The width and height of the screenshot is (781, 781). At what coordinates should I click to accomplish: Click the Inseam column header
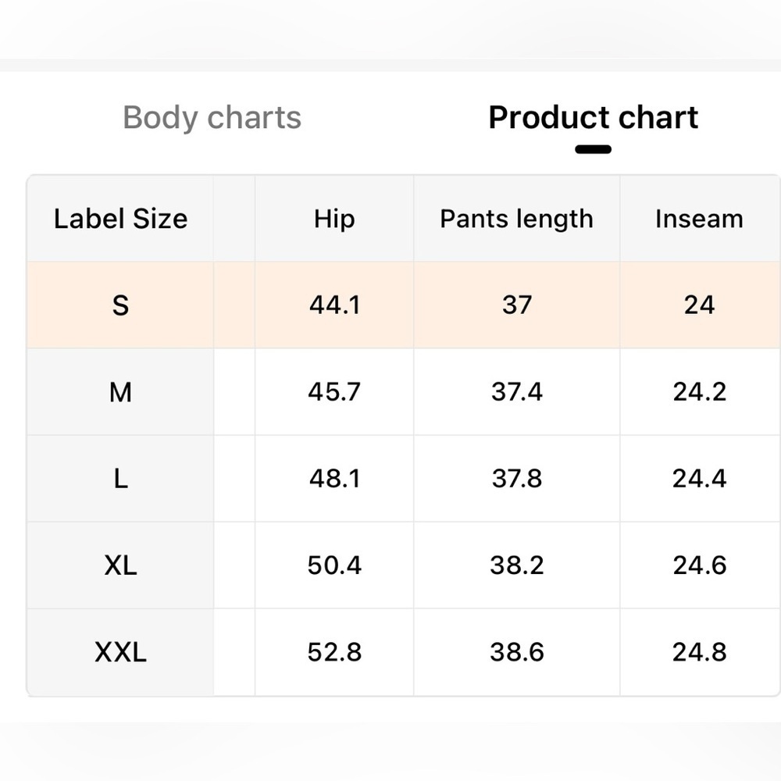coord(699,219)
